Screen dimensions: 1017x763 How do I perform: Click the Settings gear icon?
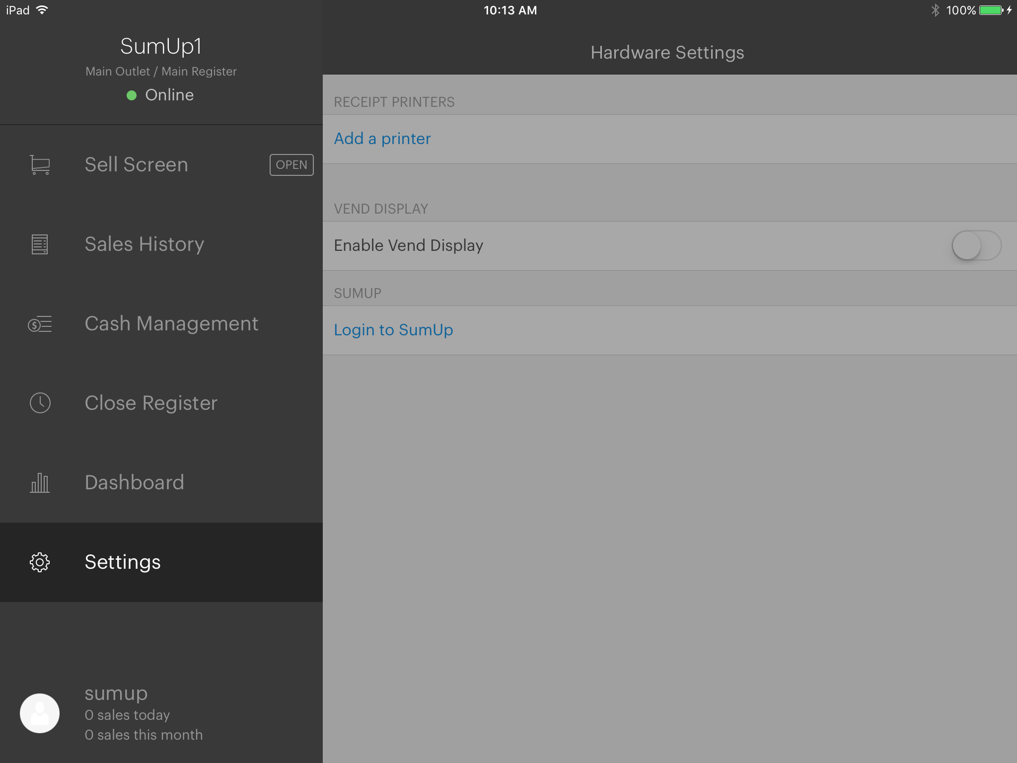point(40,562)
